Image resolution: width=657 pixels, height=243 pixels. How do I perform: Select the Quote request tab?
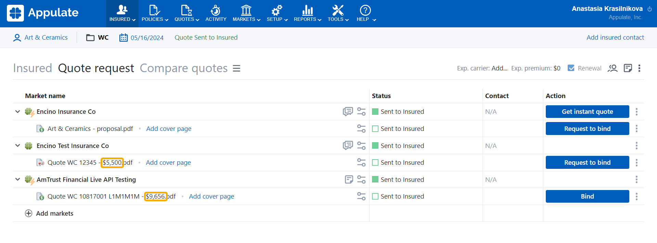96,68
